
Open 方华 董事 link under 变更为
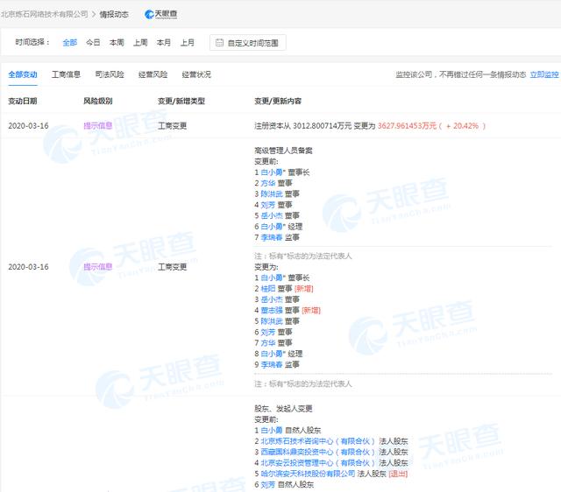click(268, 343)
